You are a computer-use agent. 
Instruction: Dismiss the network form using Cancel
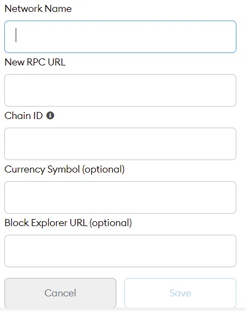tap(61, 293)
